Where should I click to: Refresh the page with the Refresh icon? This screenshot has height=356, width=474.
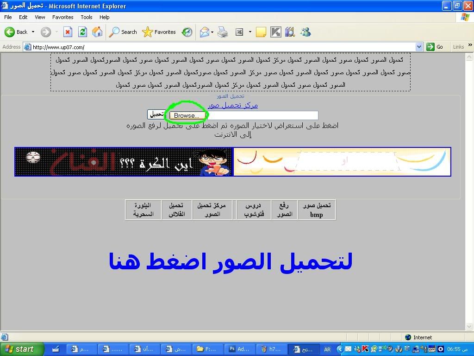[x=82, y=32]
